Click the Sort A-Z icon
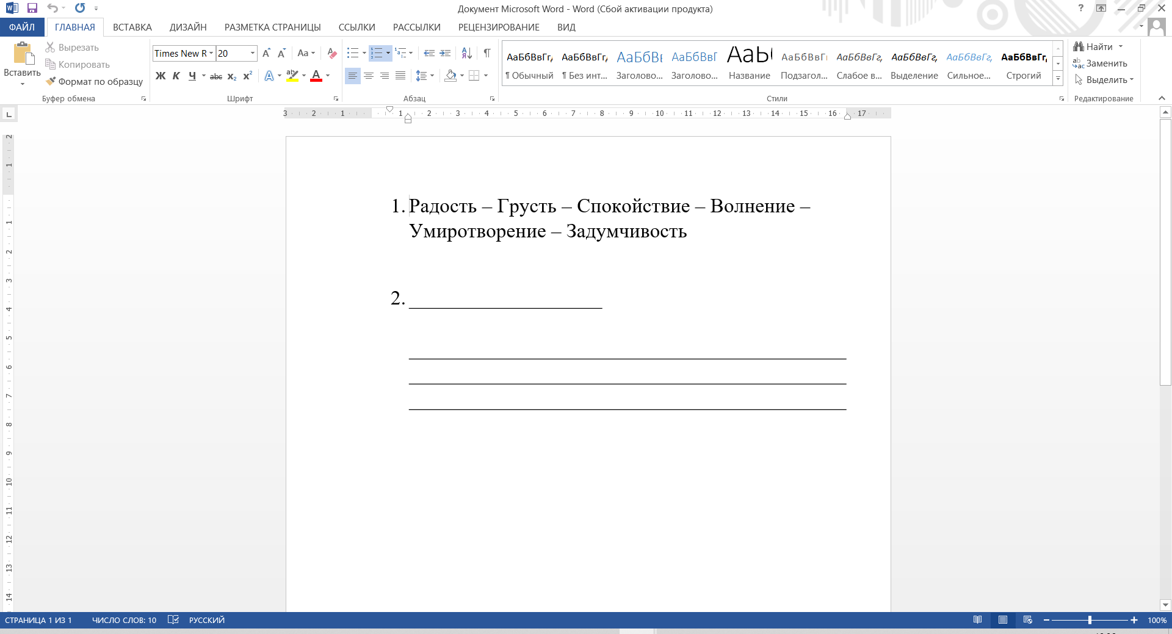 coord(466,53)
